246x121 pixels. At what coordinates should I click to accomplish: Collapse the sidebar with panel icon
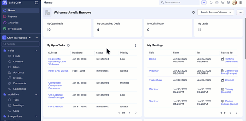(36, 3)
